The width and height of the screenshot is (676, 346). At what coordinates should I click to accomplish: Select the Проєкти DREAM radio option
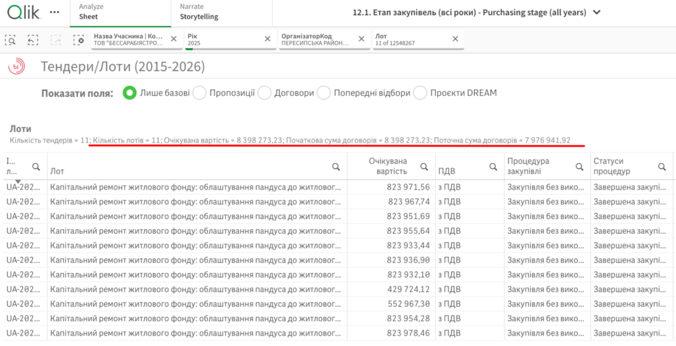click(x=420, y=93)
